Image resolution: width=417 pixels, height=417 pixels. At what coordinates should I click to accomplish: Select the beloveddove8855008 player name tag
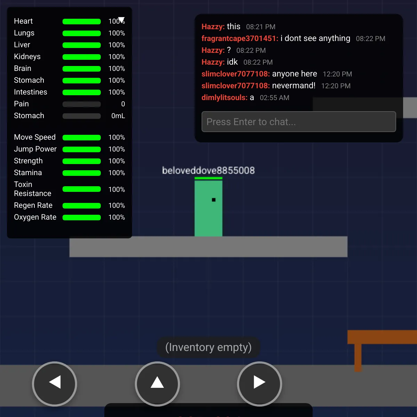click(208, 170)
